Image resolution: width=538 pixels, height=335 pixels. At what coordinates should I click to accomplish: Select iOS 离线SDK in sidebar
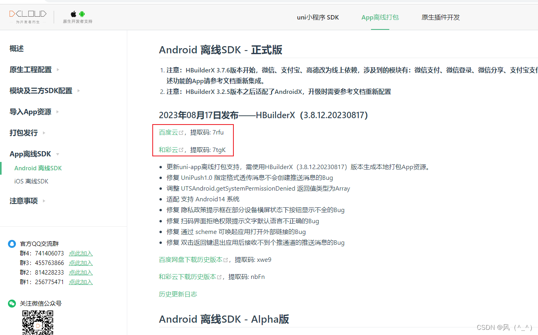pos(31,181)
